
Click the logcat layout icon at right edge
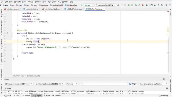coord(167,88)
